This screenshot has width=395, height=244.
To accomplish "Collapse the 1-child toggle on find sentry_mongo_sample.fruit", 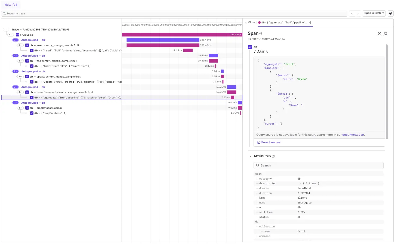I will point(20,61).
